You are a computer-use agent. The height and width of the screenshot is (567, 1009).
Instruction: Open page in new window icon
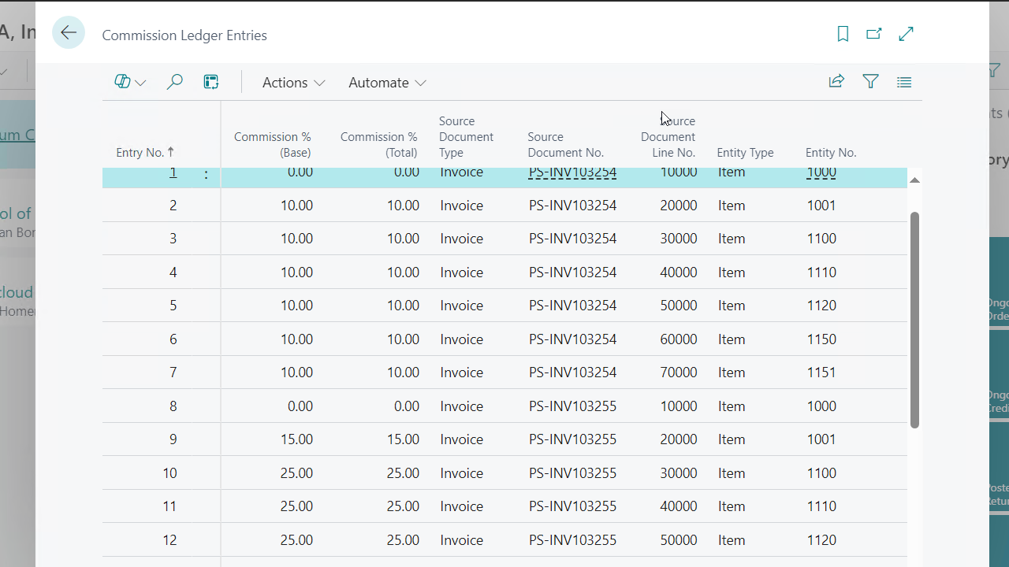(873, 34)
